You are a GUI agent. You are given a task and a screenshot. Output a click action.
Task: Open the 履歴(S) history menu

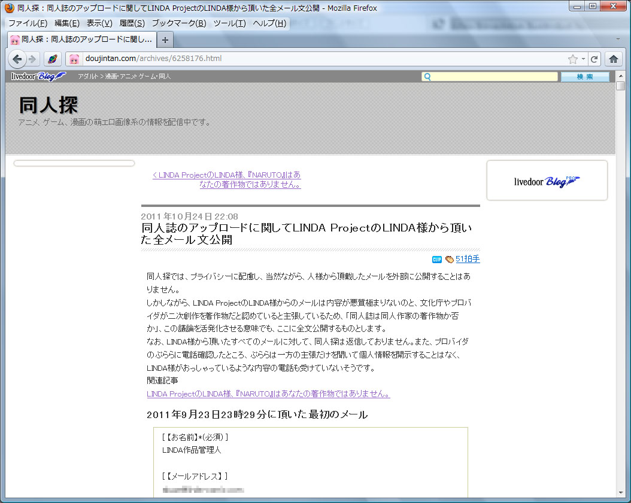[x=132, y=23]
